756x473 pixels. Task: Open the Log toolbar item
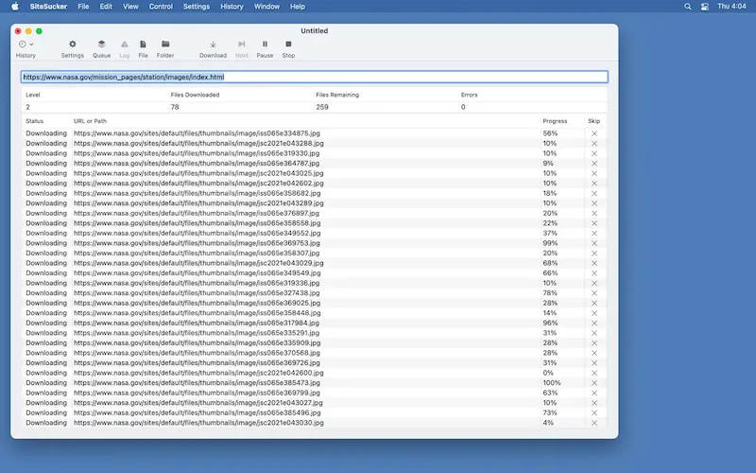pos(125,49)
